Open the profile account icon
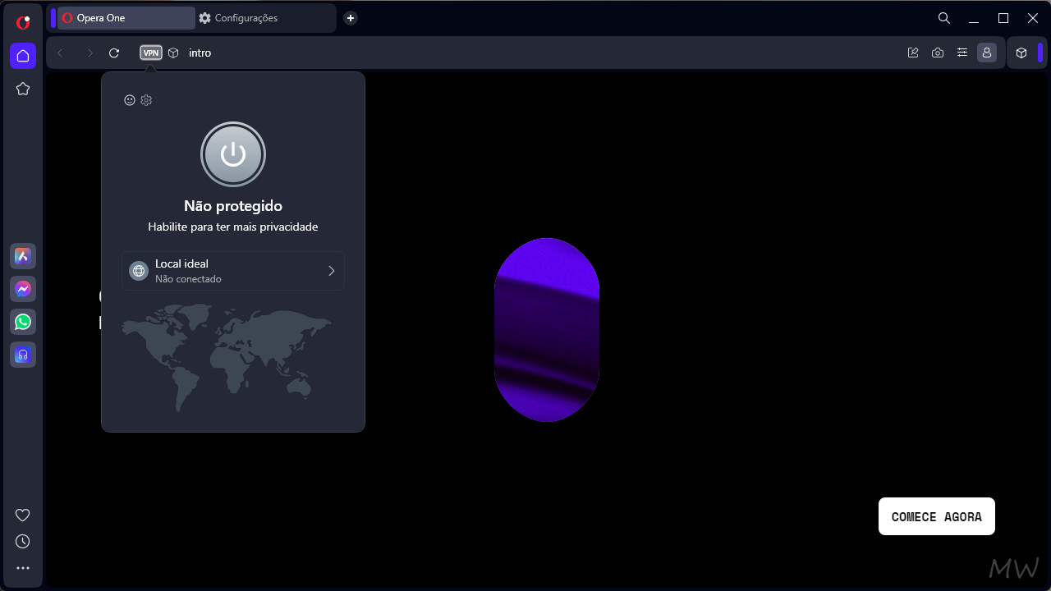Viewport: 1051px width, 591px height. pos(987,53)
